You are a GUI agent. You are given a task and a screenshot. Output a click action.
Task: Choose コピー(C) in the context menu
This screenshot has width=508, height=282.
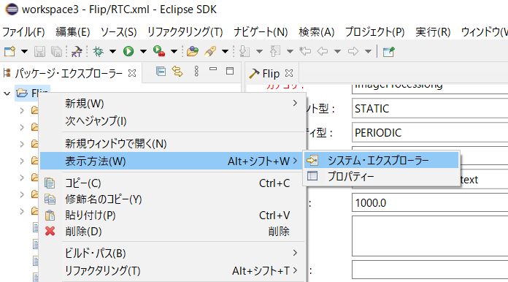pos(172,183)
